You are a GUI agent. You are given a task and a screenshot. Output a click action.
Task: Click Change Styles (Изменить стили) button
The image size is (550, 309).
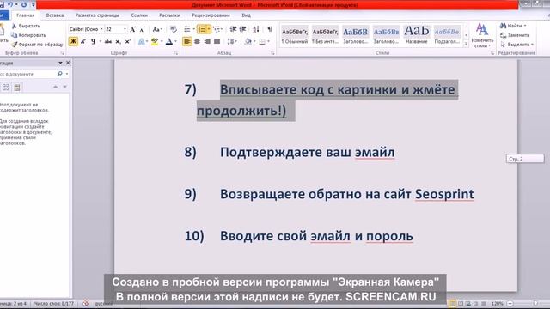pos(482,36)
